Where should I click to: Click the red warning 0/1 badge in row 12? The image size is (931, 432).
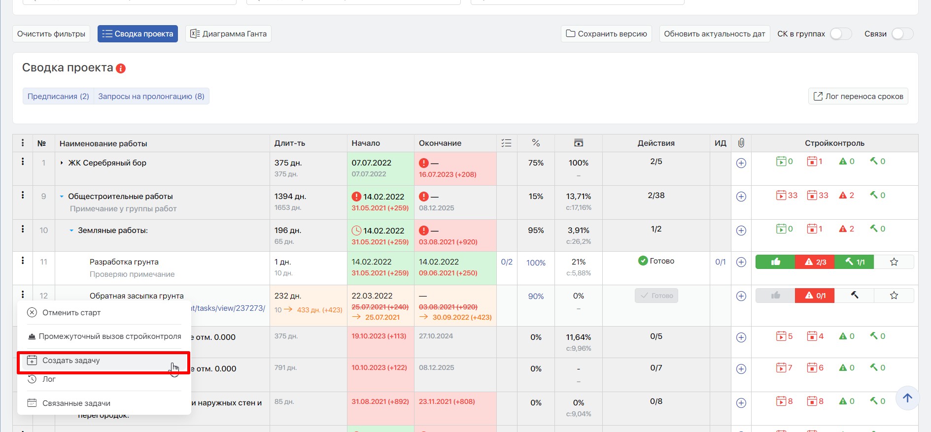coord(814,296)
